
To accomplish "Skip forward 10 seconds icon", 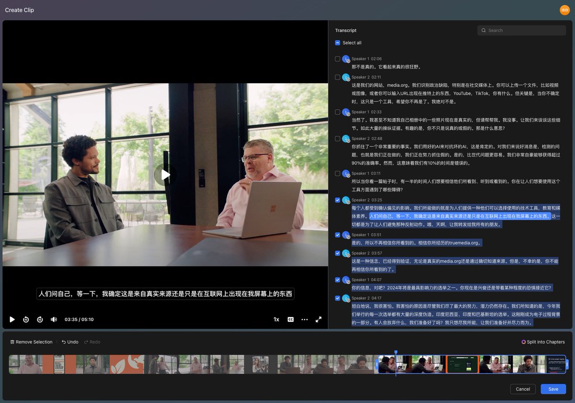I will tap(40, 319).
